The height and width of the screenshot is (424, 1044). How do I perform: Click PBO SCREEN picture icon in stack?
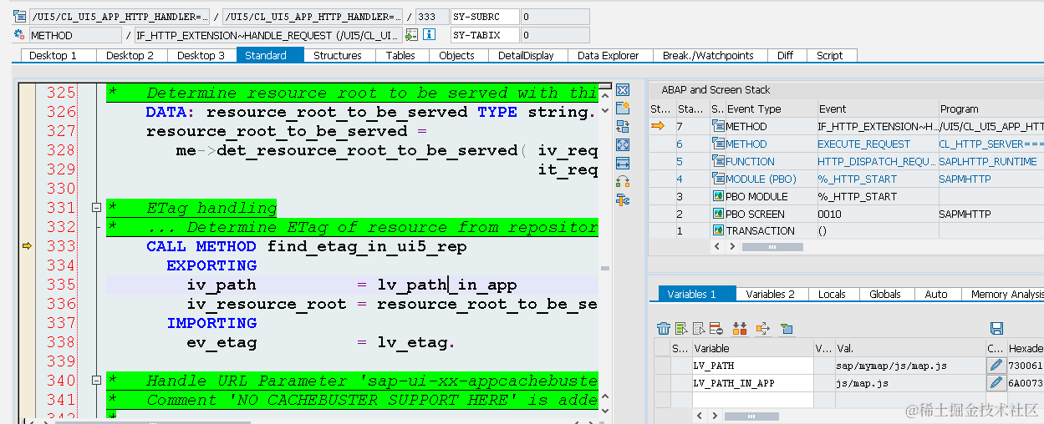tap(718, 214)
